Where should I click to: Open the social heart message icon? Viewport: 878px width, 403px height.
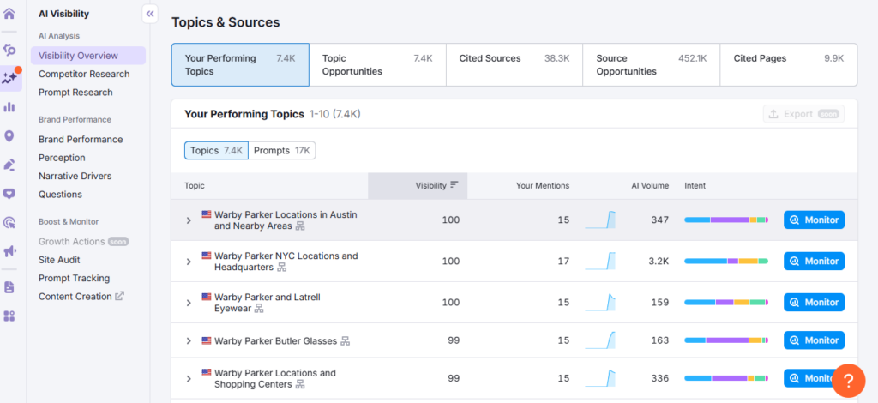point(9,194)
